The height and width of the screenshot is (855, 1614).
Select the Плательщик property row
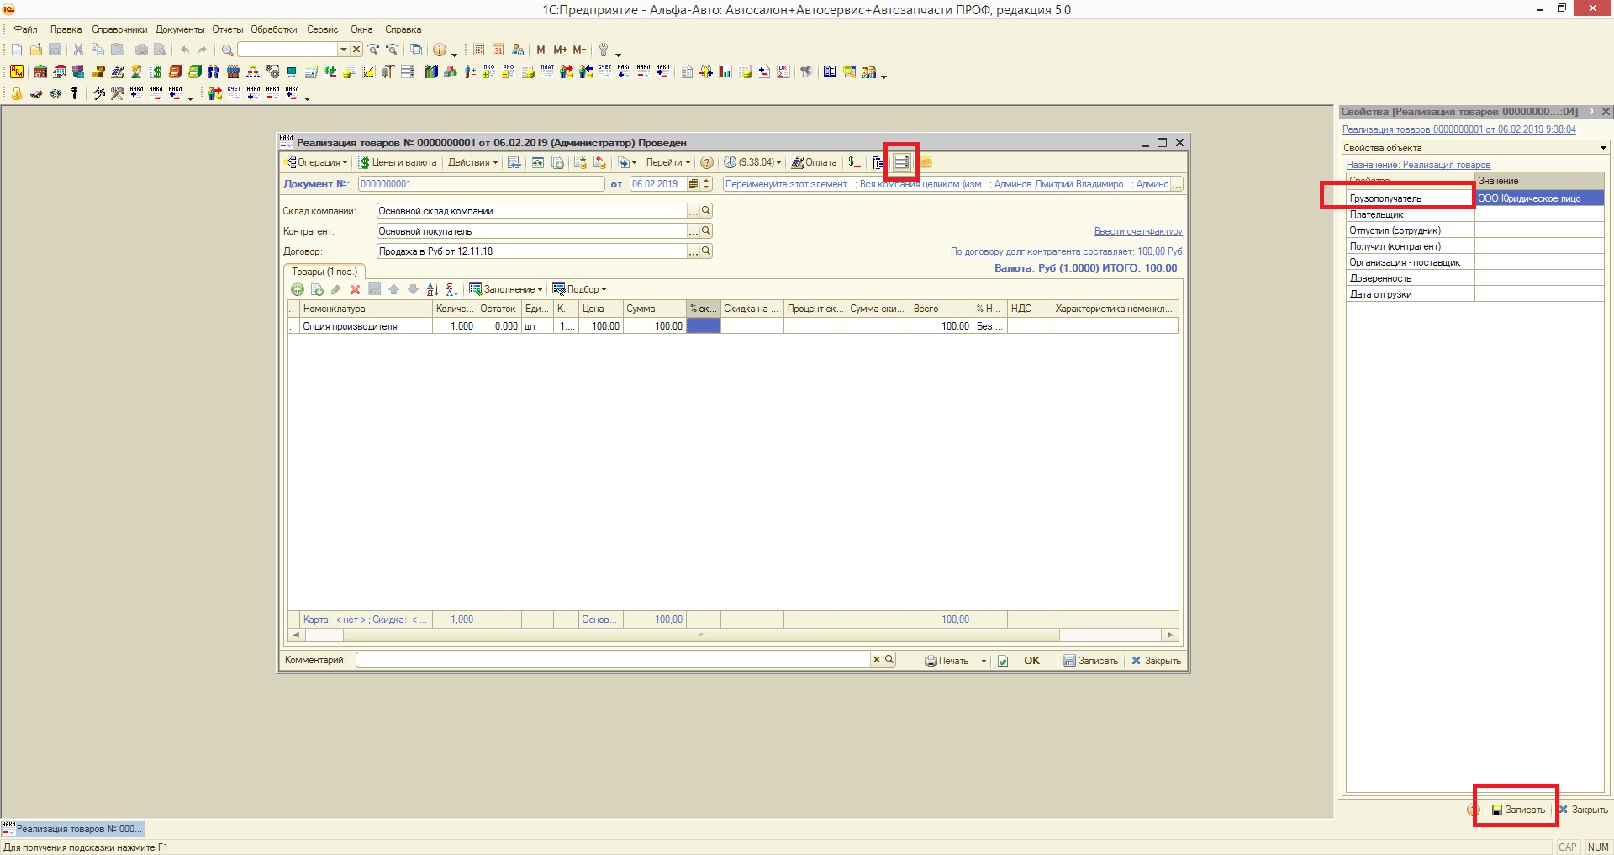[x=1474, y=214]
